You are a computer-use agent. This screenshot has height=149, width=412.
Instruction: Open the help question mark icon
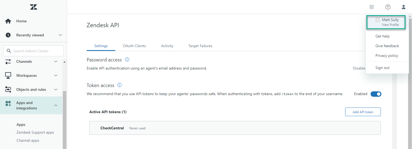click(388, 7)
